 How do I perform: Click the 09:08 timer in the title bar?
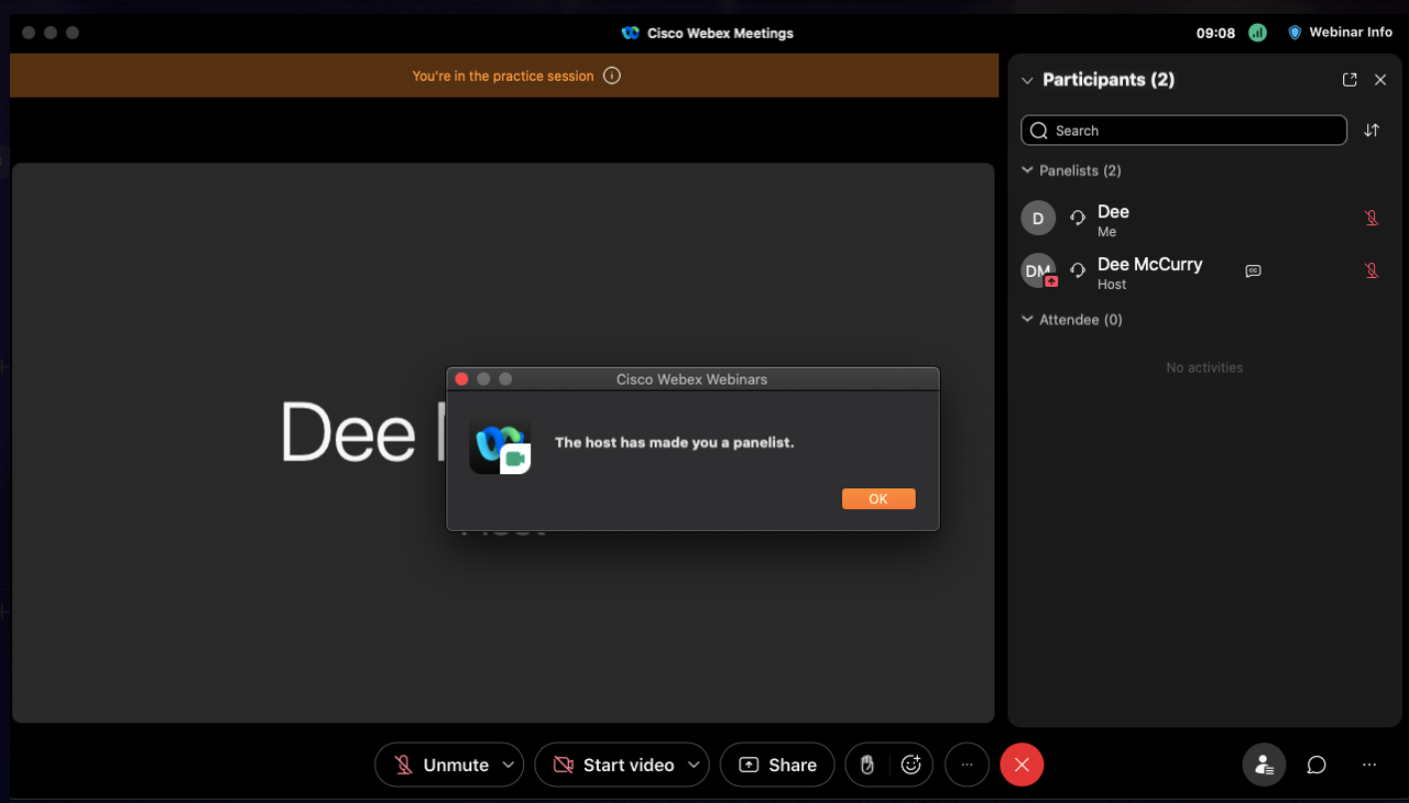(x=1216, y=33)
